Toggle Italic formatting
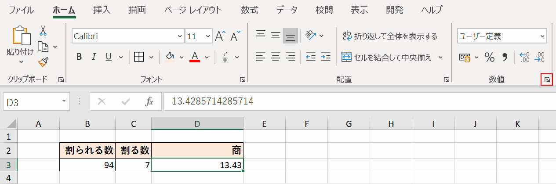Screen dimensions: 556x184 [94, 57]
